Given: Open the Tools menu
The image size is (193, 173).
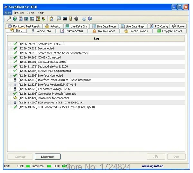Looking at the screenshot, I should (x=31, y=12).
